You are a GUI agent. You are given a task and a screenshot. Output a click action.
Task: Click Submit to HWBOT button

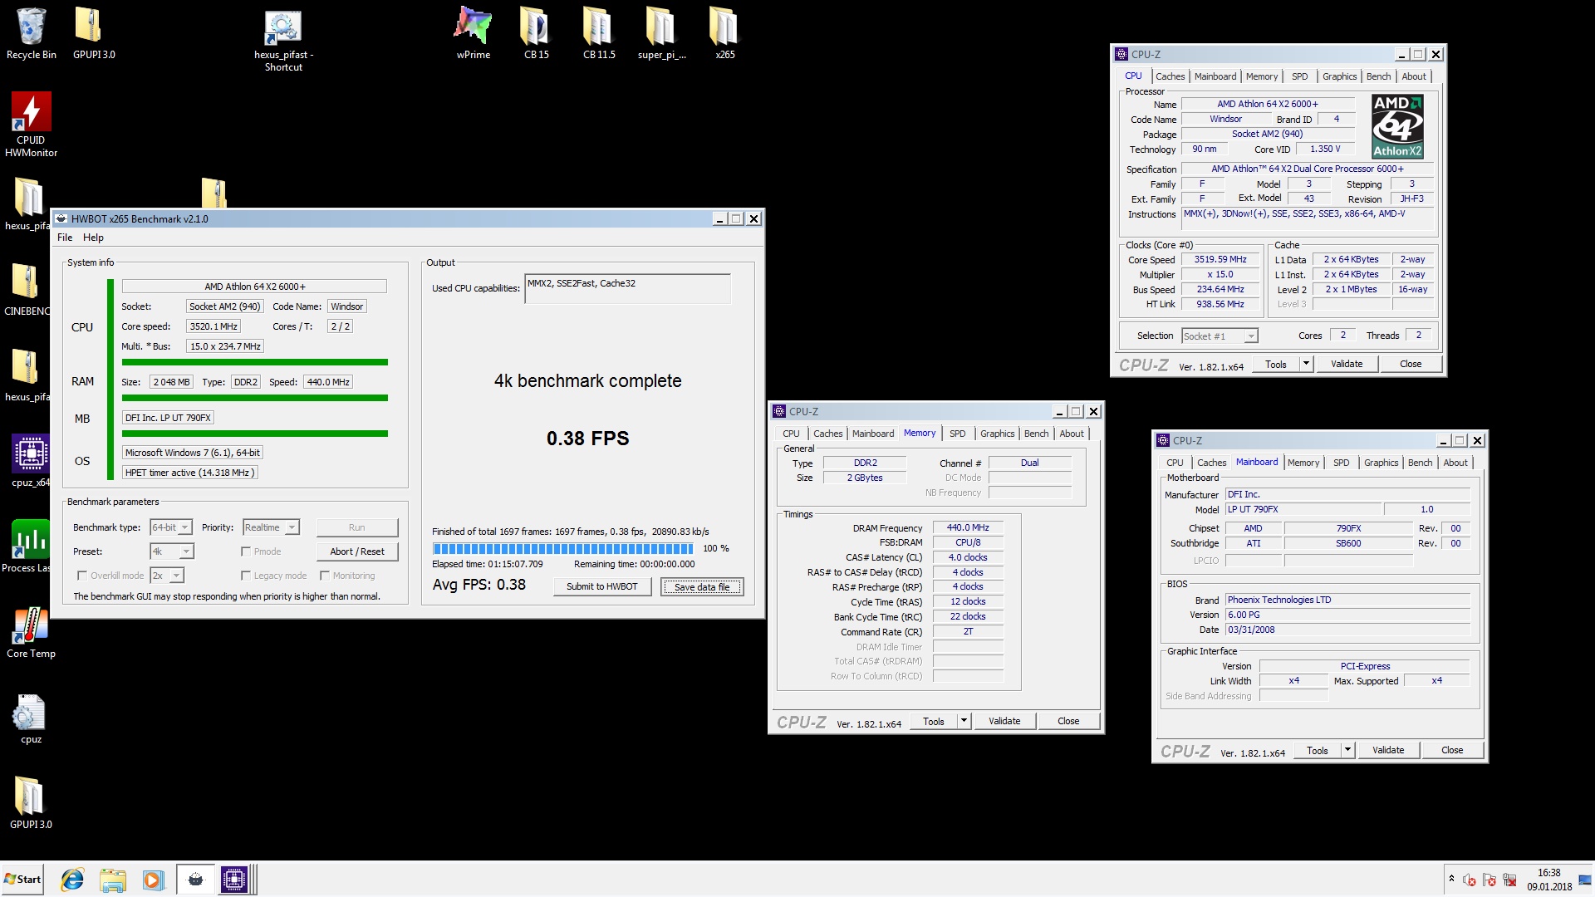(602, 586)
